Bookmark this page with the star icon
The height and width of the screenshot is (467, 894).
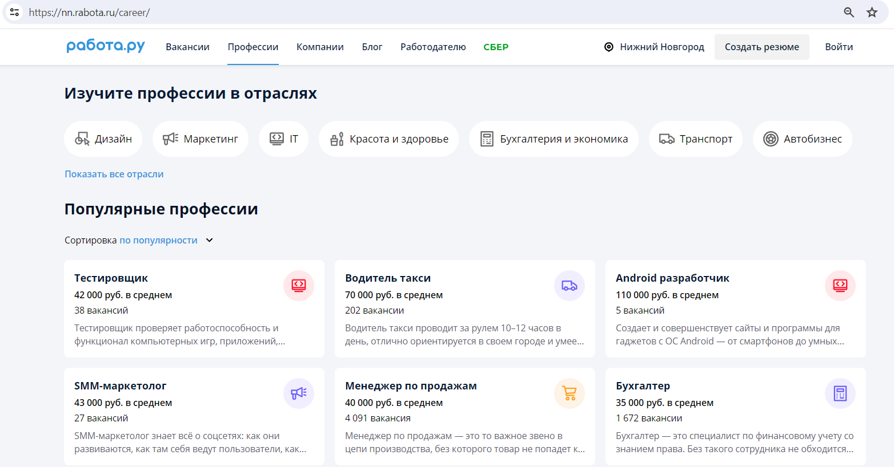click(872, 13)
